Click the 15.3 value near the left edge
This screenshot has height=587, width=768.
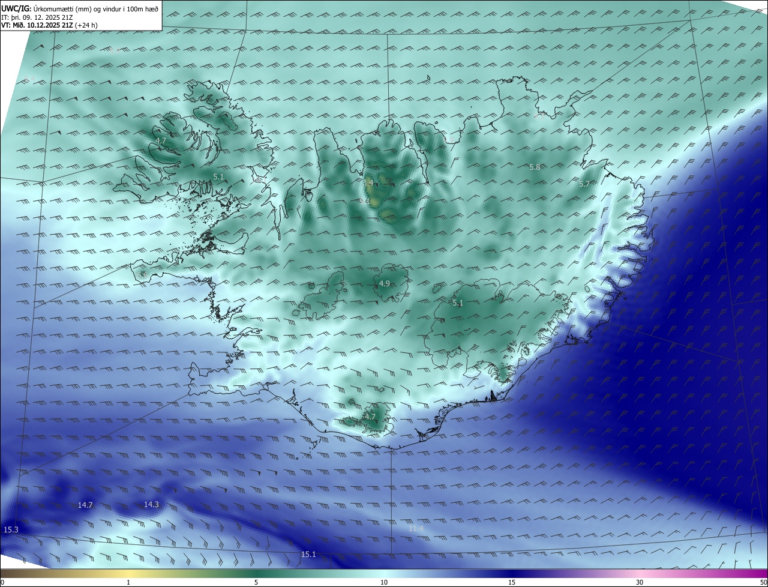pos(11,529)
